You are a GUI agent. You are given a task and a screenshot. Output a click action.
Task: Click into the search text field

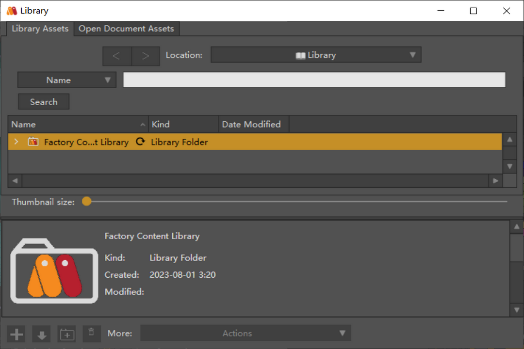click(314, 80)
